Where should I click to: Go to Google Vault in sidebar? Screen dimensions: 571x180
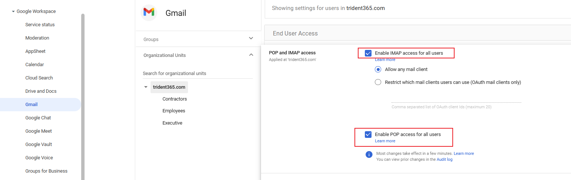(39, 145)
